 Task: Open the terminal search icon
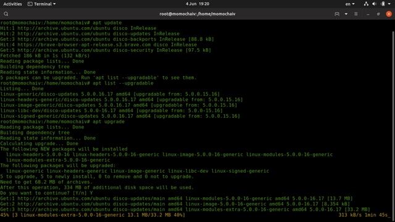(6, 14)
